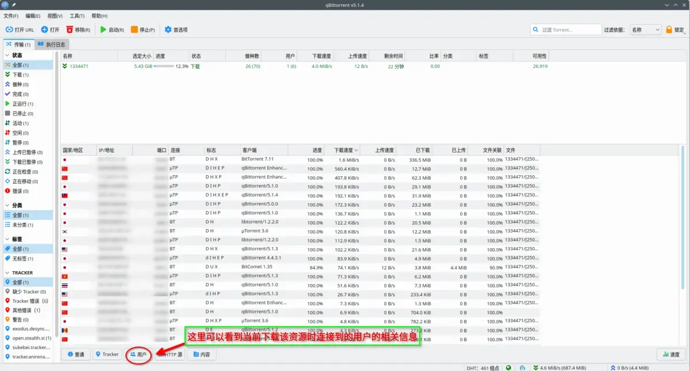
Task: Open the 内容 details tab
Action: pyautogui.click(x=201, y=354)
